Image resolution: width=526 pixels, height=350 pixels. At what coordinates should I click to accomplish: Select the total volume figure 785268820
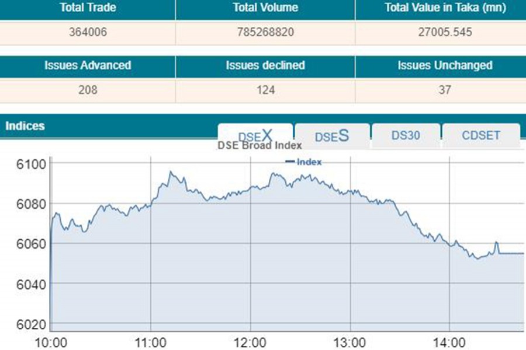click(x=265, y=33)
